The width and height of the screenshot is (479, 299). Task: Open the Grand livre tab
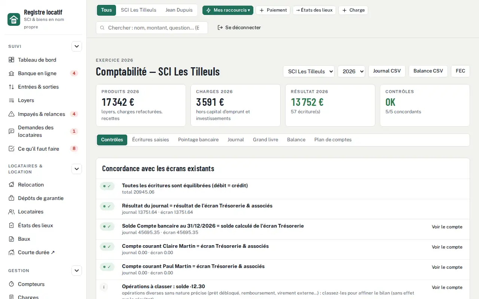(x=265, y=140)
